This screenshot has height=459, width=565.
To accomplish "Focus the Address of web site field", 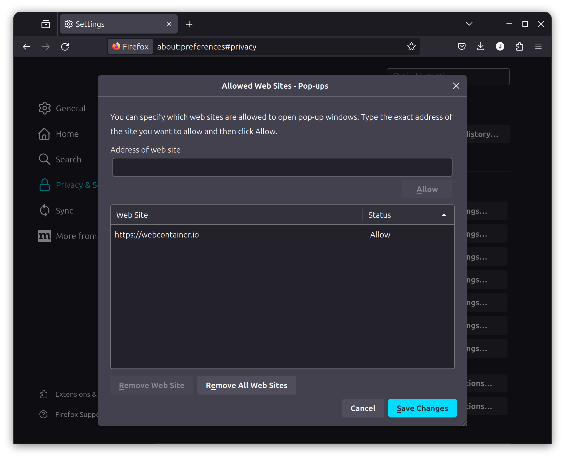I will (x=282, y=167).
